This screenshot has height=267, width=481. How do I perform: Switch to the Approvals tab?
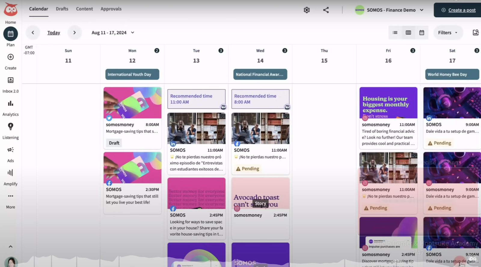[x=111, y=9]
